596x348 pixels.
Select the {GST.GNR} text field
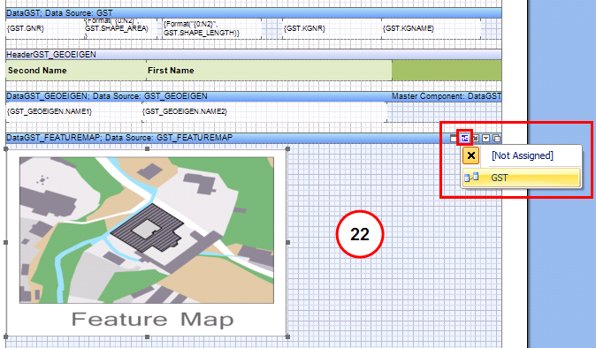pos(44,28)
